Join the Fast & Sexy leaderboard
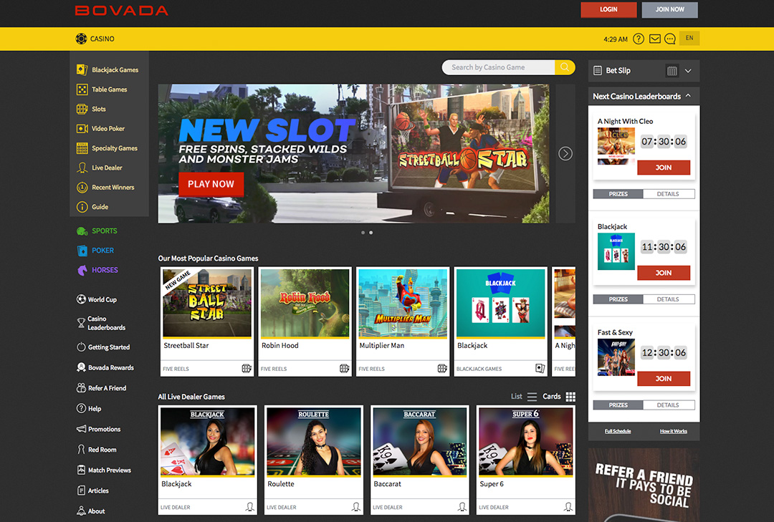 [664, 379]
